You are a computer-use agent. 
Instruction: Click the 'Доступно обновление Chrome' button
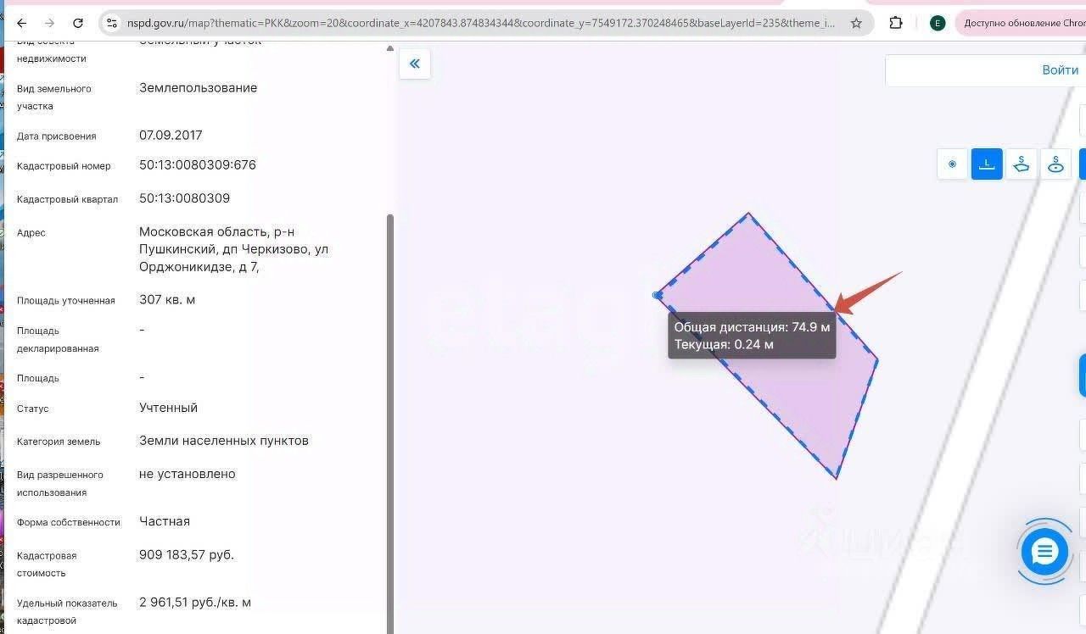point(1022,23)
